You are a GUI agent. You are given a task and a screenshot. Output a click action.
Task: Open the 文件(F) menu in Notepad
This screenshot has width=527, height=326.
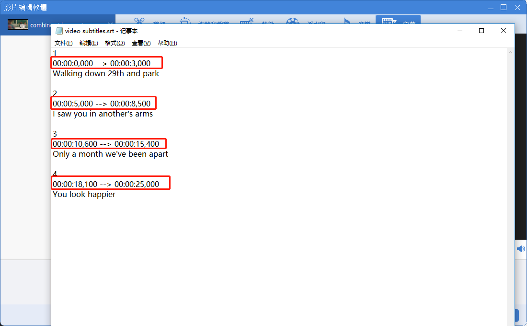coord(64,43)
